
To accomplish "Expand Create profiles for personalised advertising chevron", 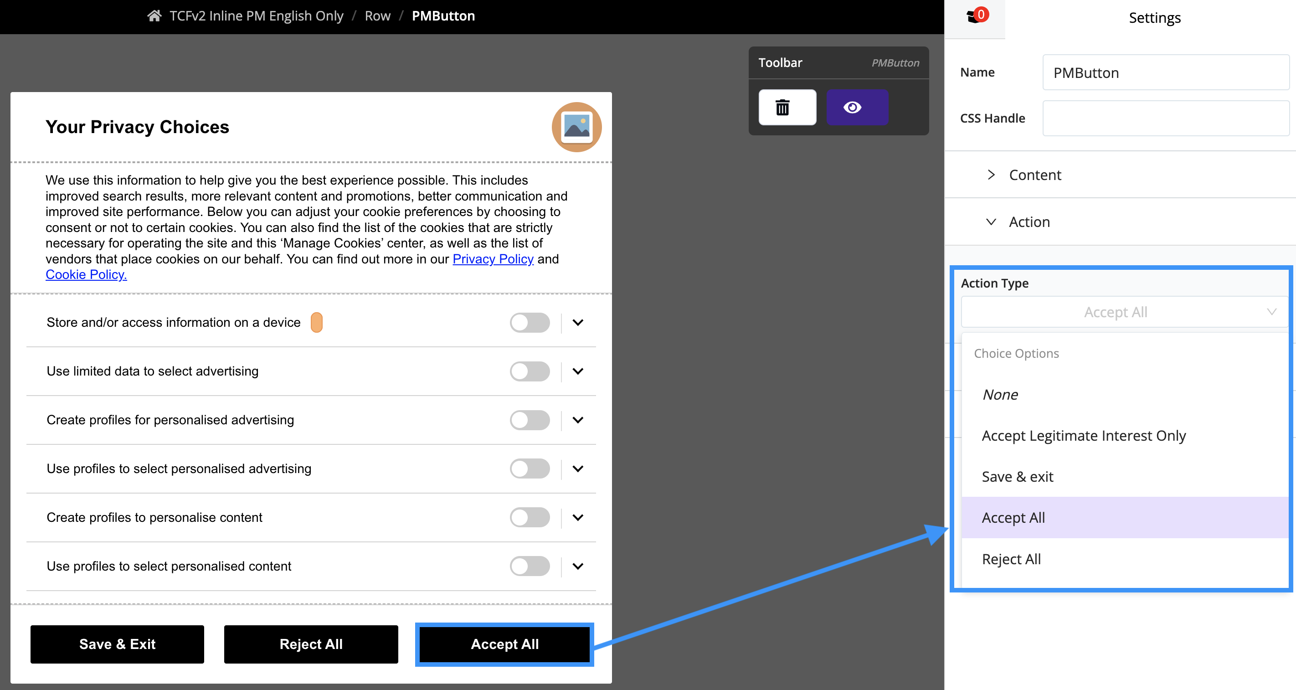I will click(578, 420).
